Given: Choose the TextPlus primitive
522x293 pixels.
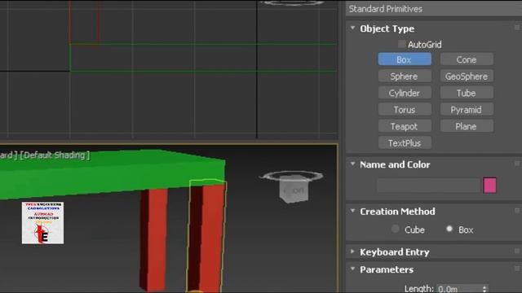Looking at the screenshot, I should [405, 143].
